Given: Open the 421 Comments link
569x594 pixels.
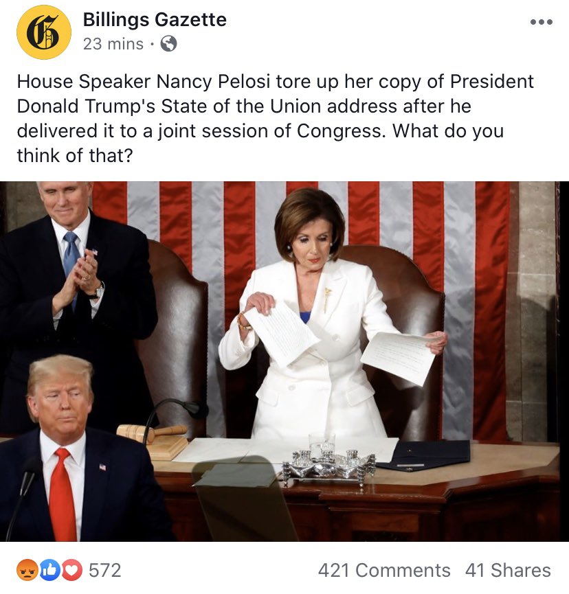Looking at the screenshot, I should (x=384, y=570).
